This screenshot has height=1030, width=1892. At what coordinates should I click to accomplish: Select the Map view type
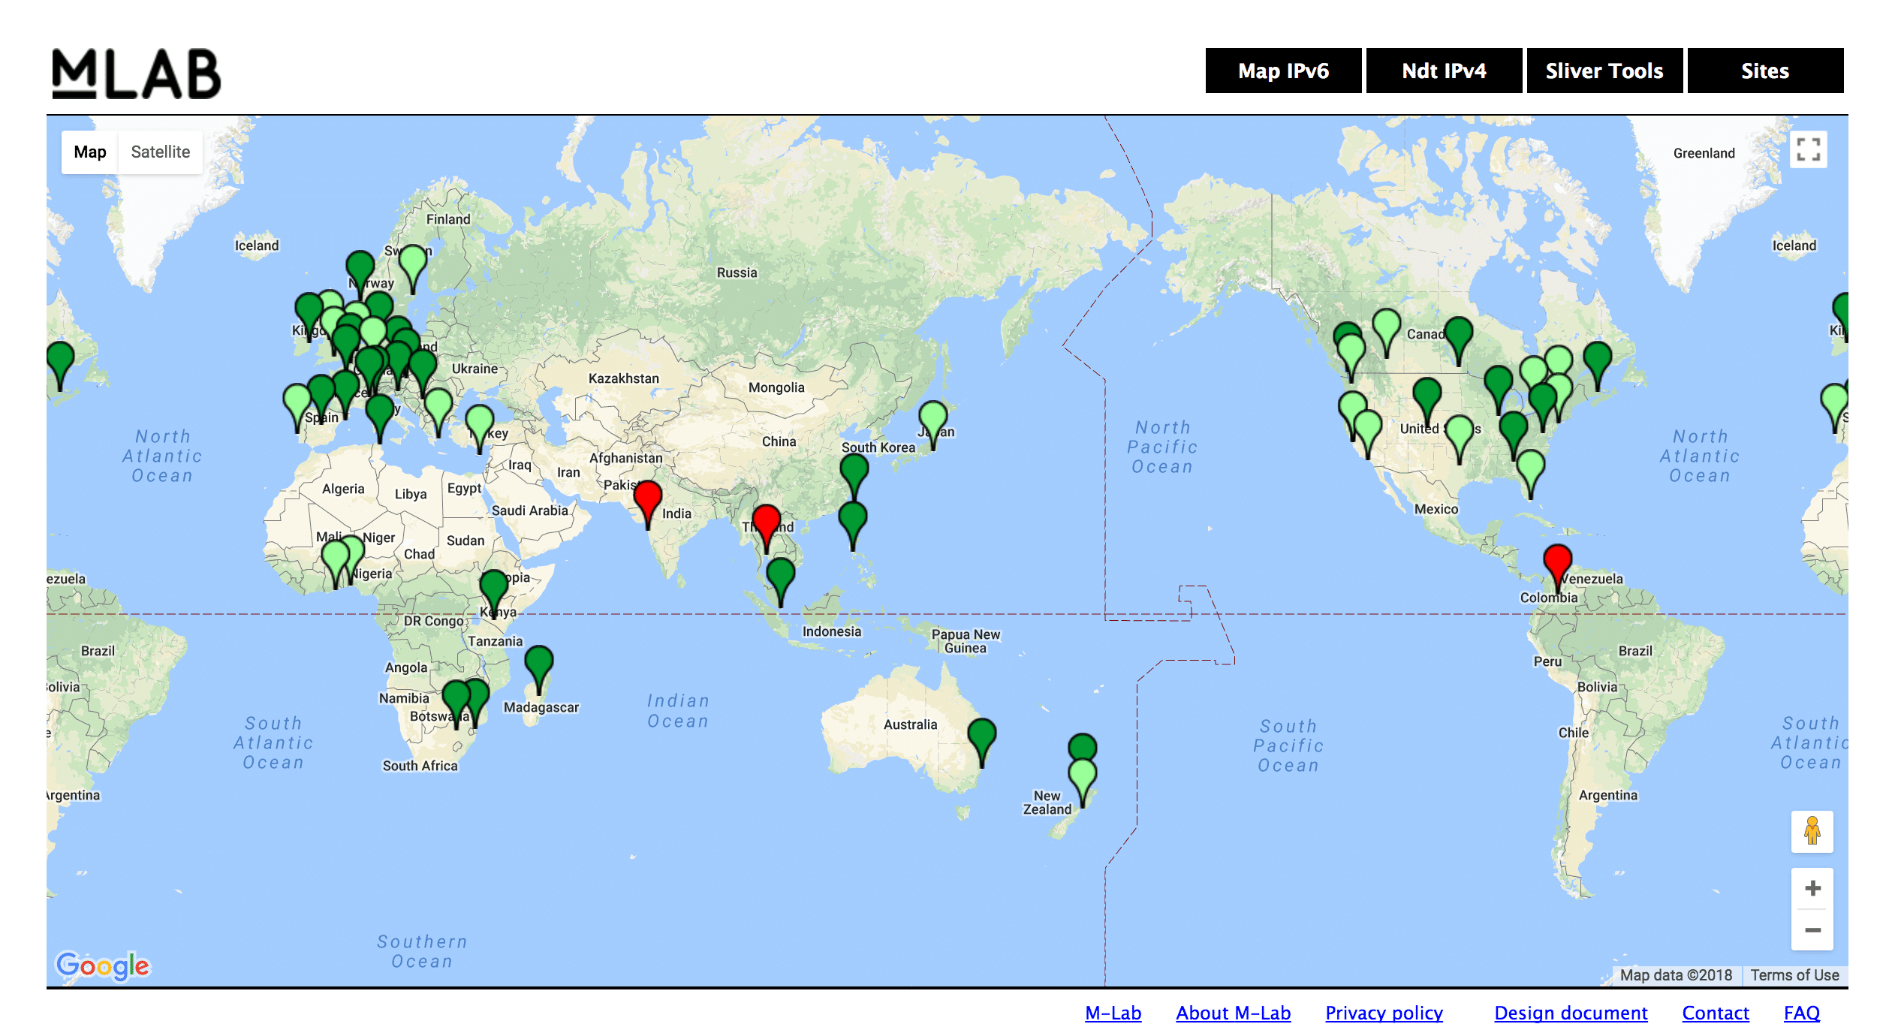pos(90,152)
